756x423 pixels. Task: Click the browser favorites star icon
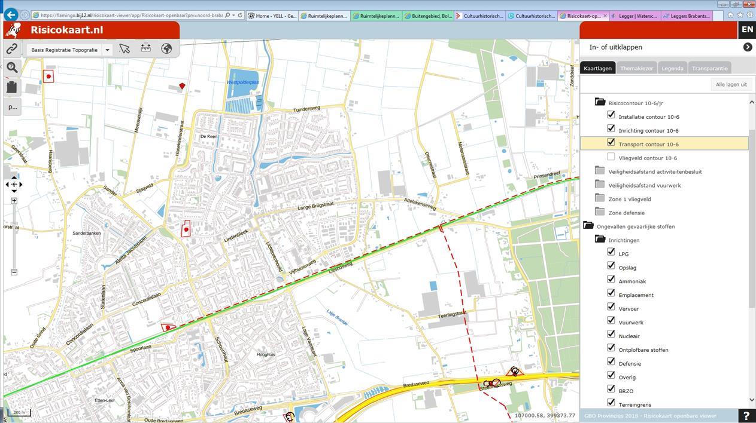click(x=740, y=15)
